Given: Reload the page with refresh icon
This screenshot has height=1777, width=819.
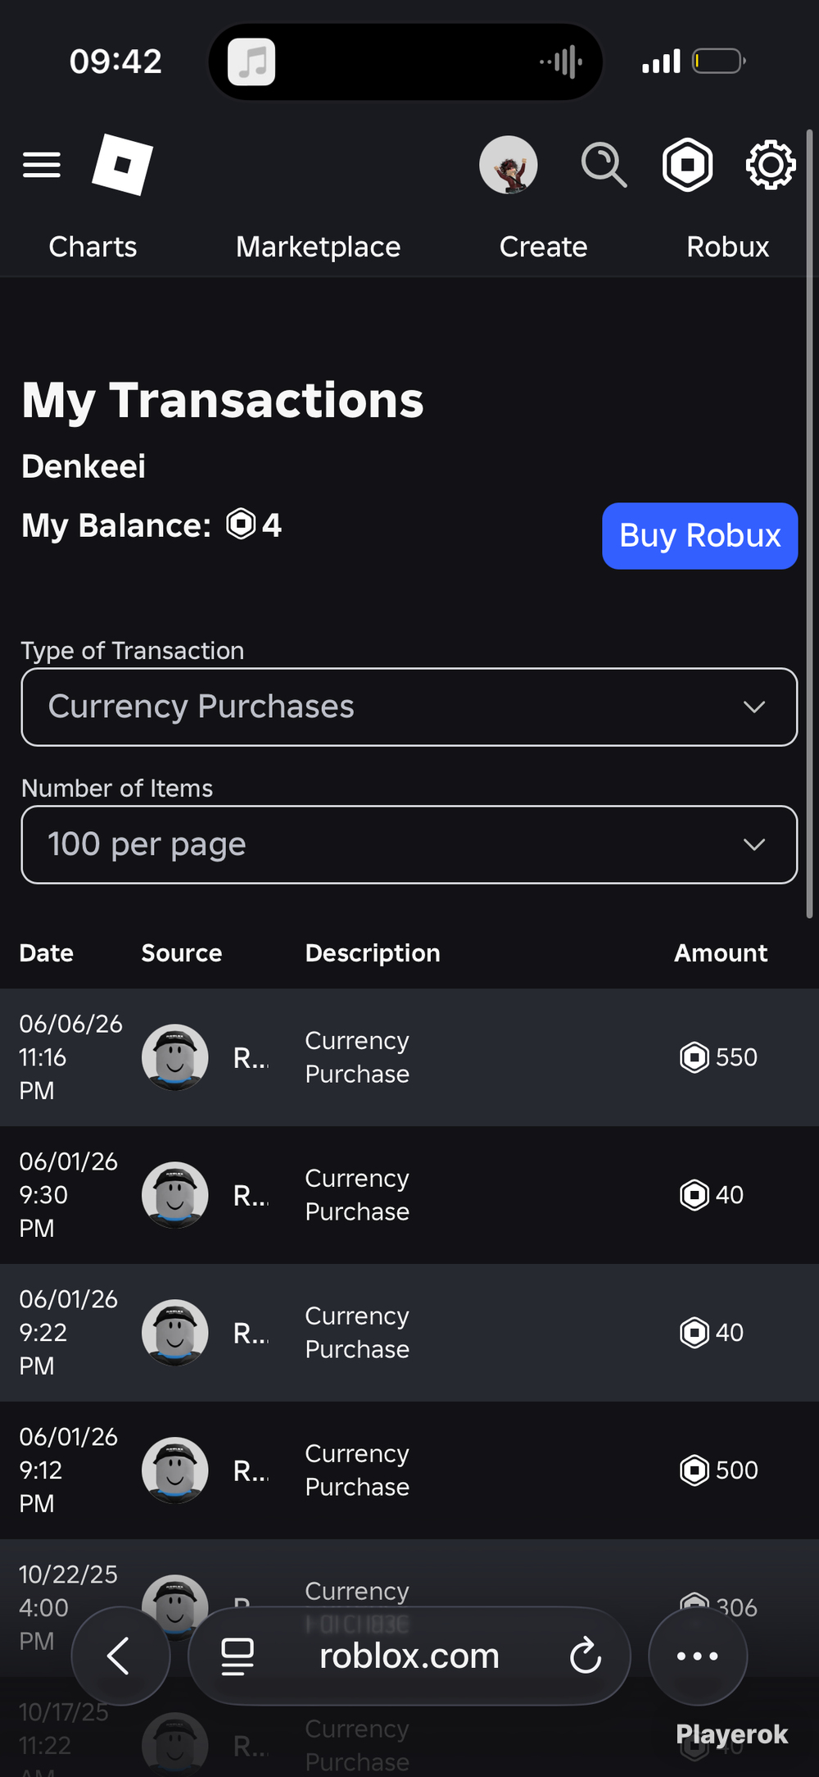Looking at the screenshot, I should [x=586, y=1657].
